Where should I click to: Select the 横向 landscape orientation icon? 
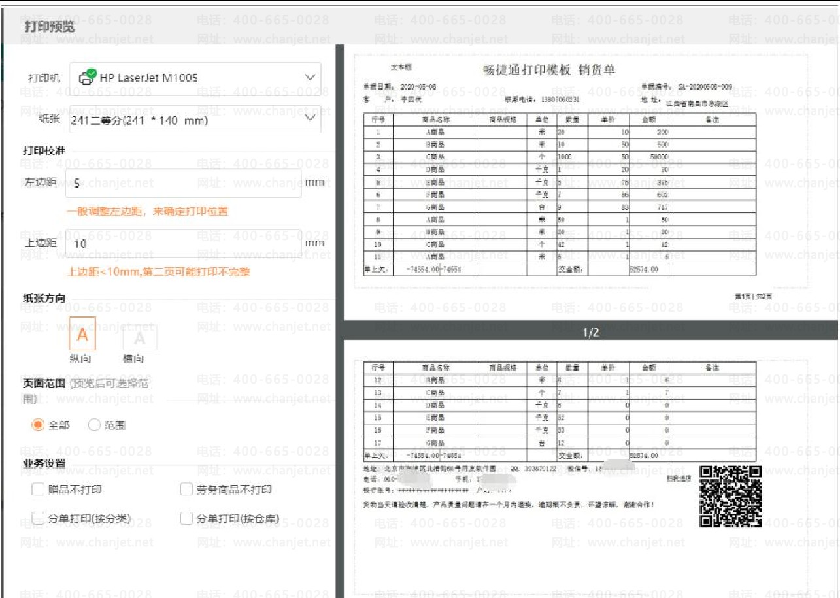pyautogui.click(x=139, y=338)
